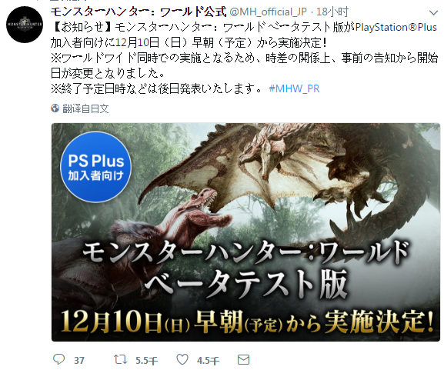
Task: Open the @MH_official_JP handle
Action: tap(268, 12)
